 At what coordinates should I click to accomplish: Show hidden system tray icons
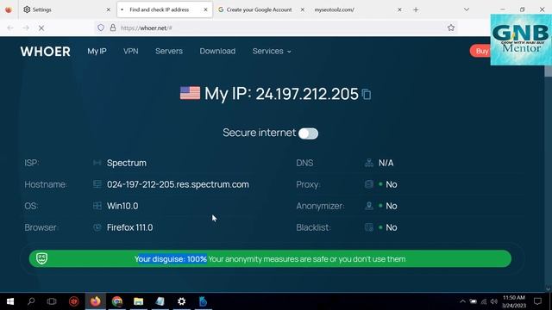(462, 301)
